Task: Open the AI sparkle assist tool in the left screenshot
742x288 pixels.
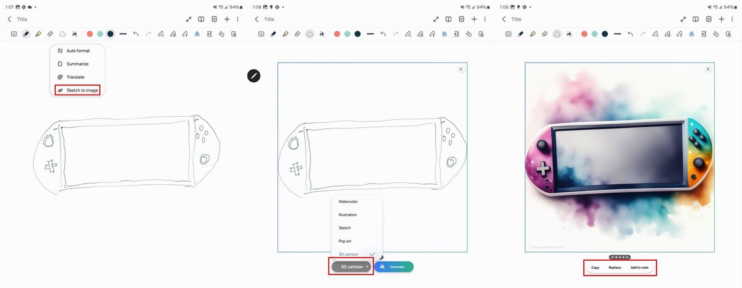Action: [74, 34]
